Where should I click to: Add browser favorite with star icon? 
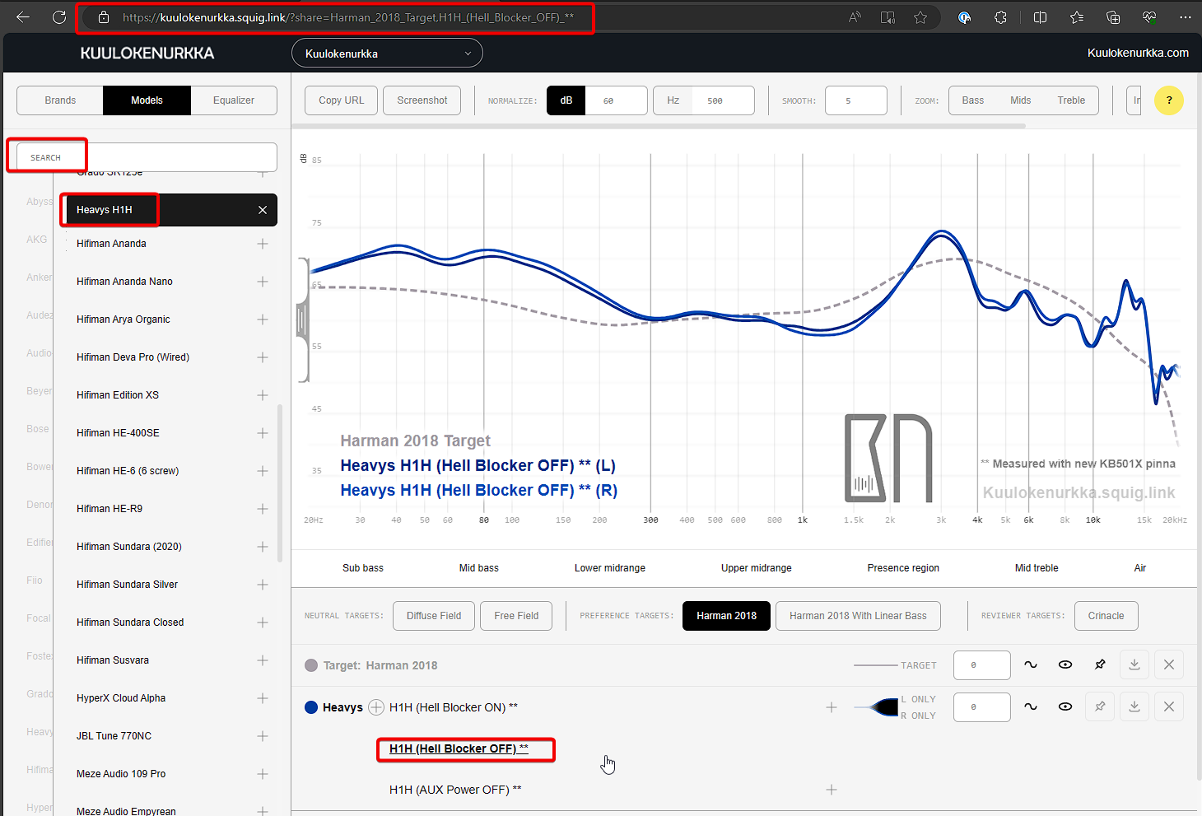tap(920, 17)
